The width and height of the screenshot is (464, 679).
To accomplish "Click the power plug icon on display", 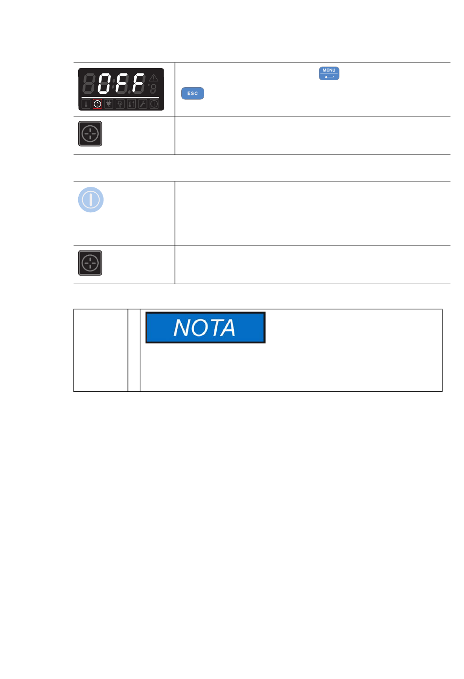I will pos(109,104).
